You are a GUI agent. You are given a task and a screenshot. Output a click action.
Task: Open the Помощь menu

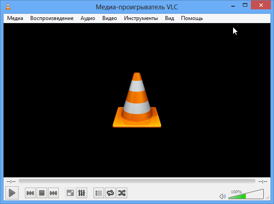click(x=192, y=18)
